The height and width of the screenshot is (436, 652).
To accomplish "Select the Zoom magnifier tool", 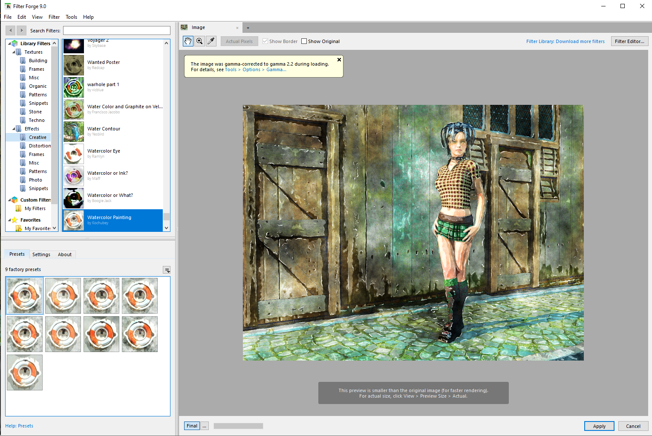I will [199, 41].
